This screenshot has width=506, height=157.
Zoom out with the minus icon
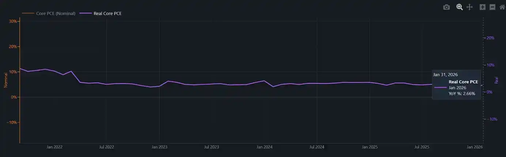coord(492,7)
